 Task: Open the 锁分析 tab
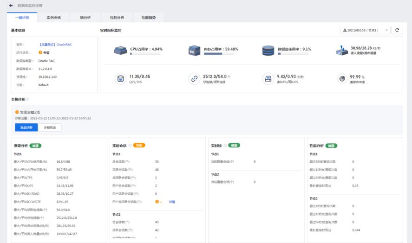[85, 18]
